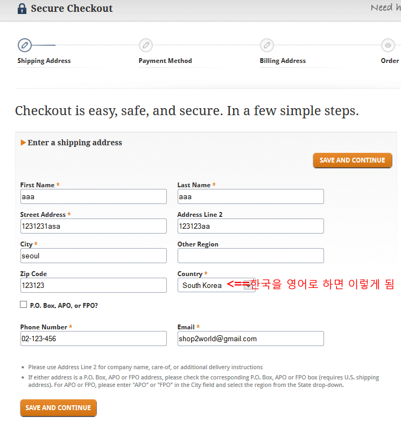Click the Billing Address step pencil icon
This screenshot has height=430, width=401.
click(x=266, y=45)
